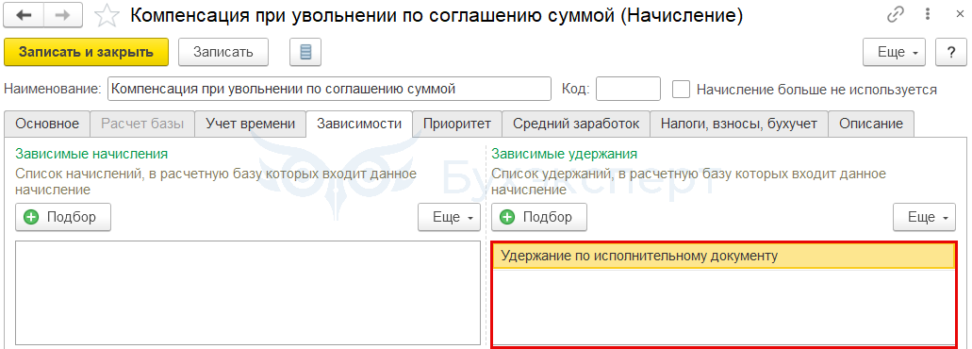Click the list report icon next to Записать
Image resolution: width=972 pixels, height=349 pixels.
pos(305,52)
